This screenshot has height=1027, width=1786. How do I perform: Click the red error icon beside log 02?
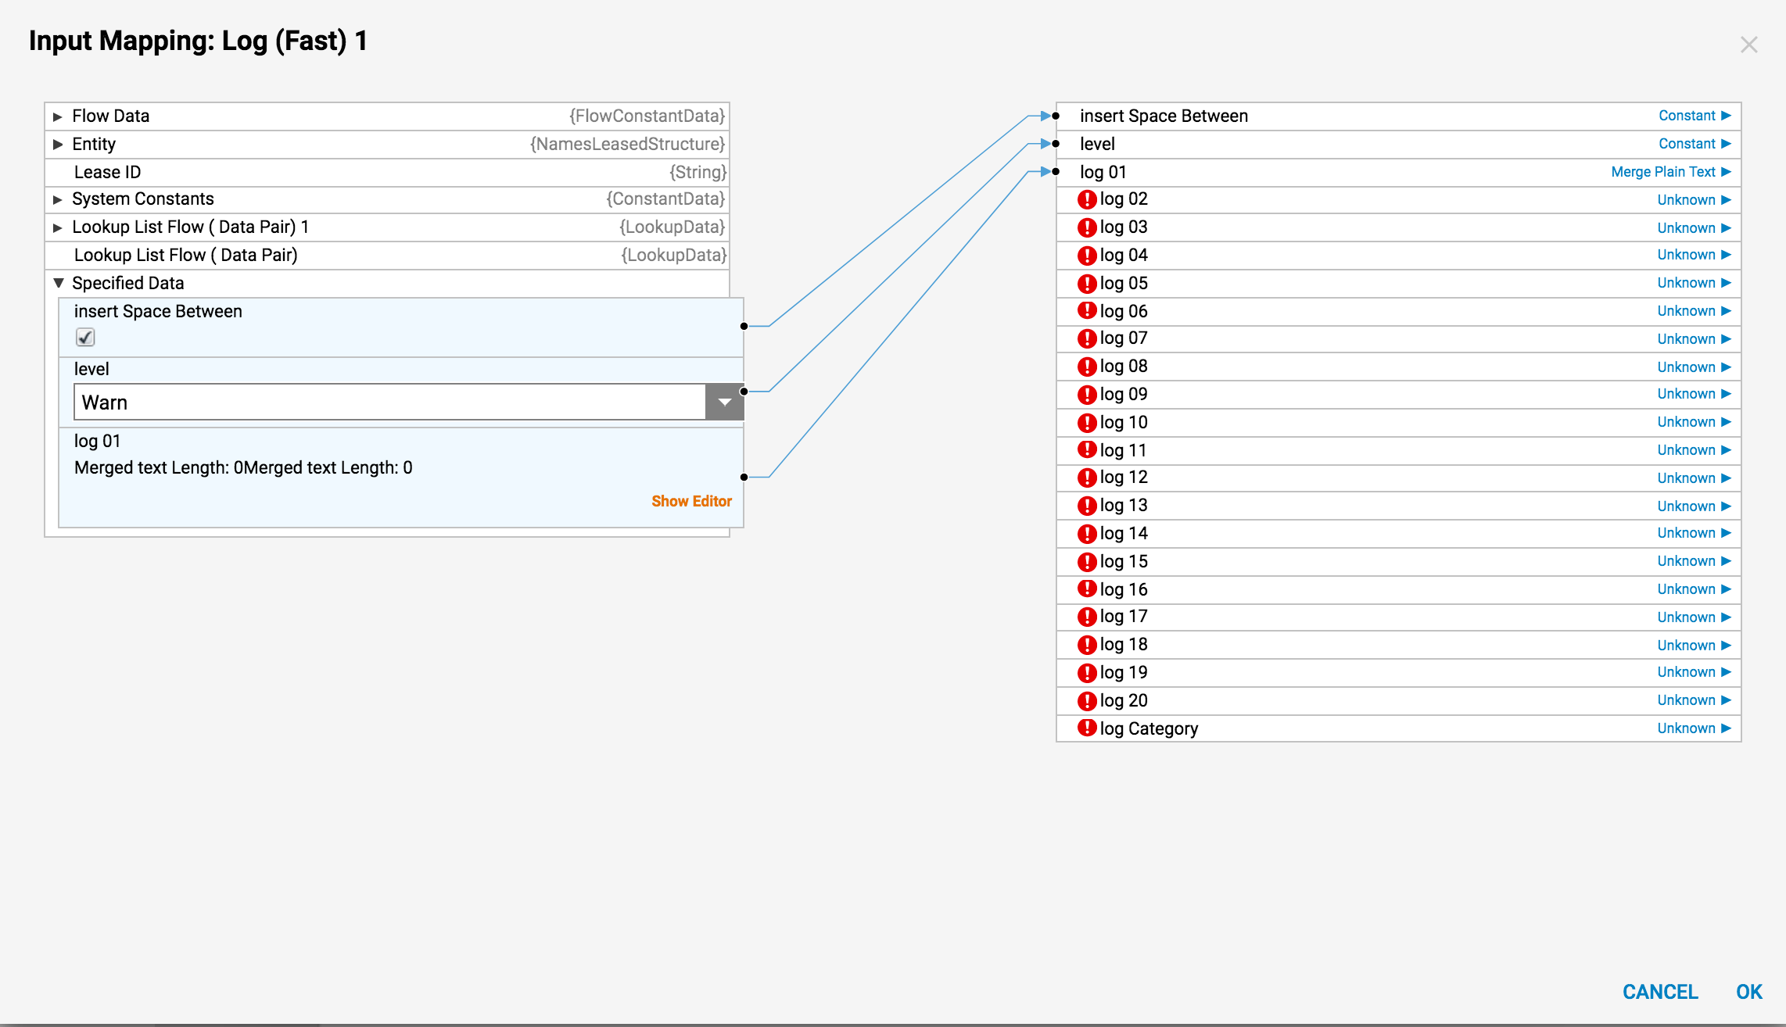click(x=1087, y=199)
